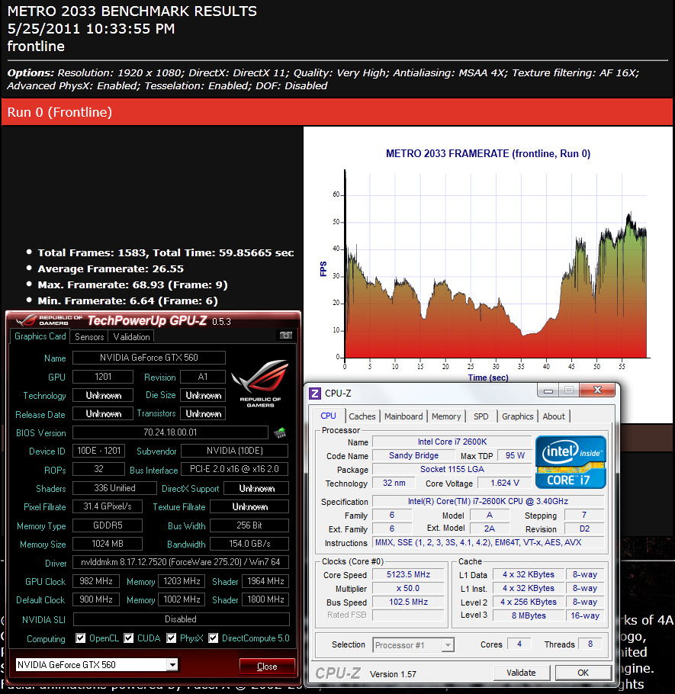
Task: Open the About tab in CPU-Z
Action: [554, 416]
